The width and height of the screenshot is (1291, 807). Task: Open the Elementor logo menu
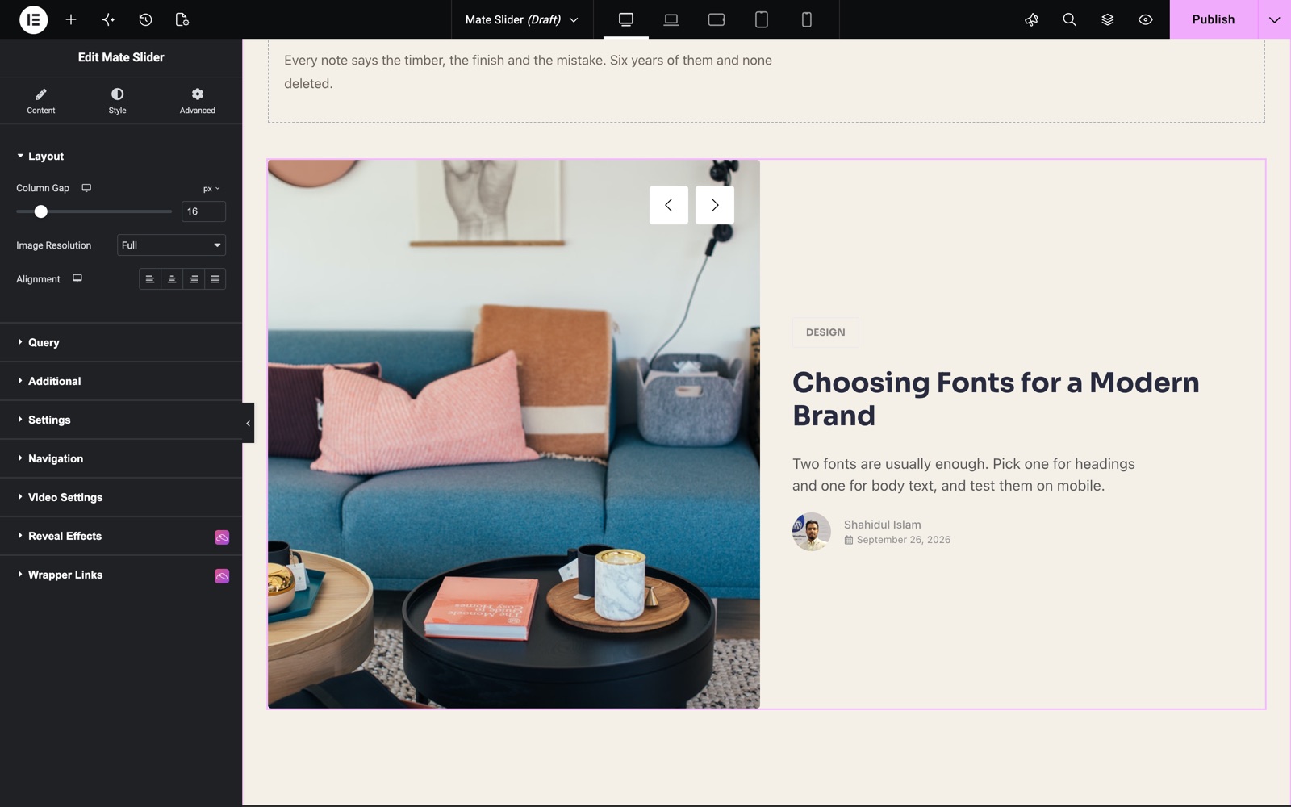(33, 19)
